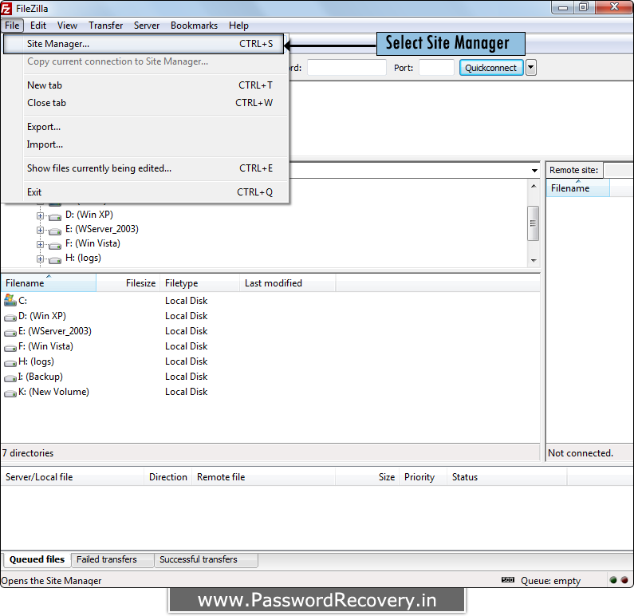Screen dimensions: 634x616
Task: Click the File menu header
Action: tap(12, 26)
